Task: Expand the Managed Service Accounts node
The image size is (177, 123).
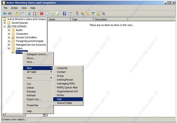Action: 9,45
